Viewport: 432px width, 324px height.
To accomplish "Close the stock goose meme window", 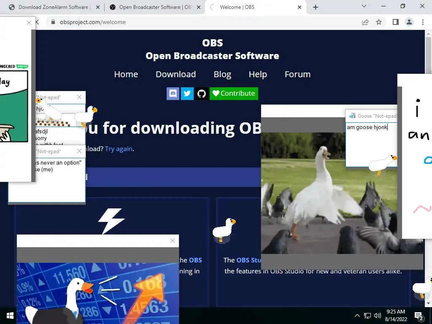I will coord(173,240).
